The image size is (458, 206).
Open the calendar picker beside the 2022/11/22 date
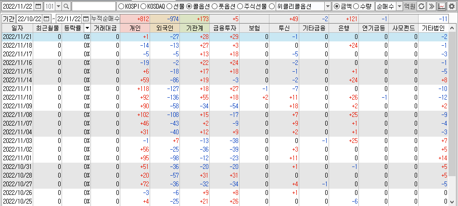point(38,6)
